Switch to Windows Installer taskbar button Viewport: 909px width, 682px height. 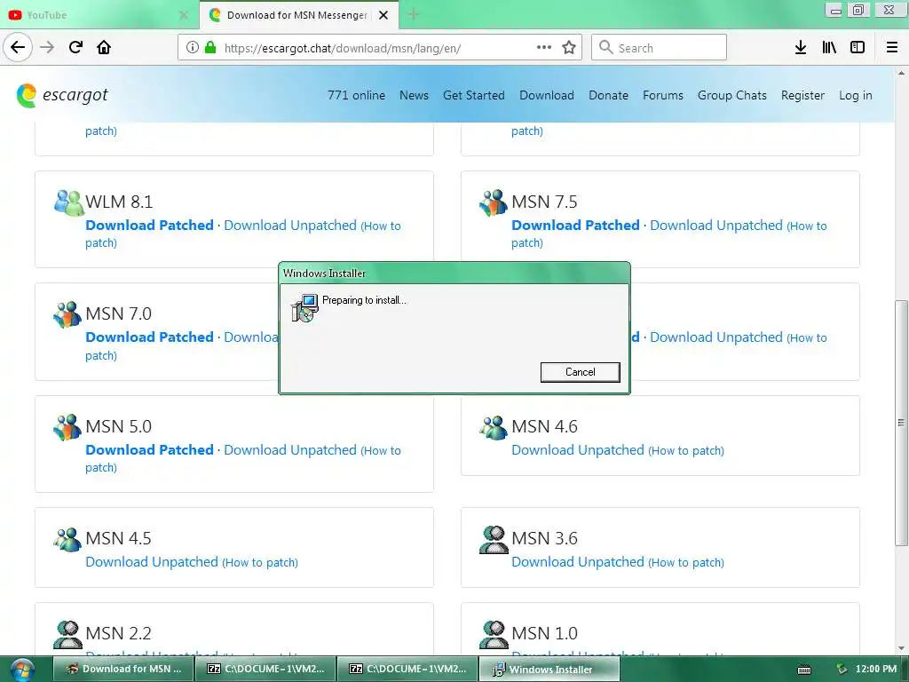(549, 670)
